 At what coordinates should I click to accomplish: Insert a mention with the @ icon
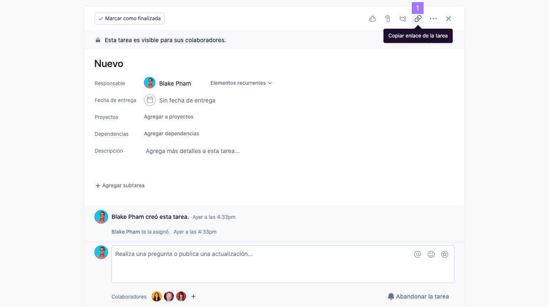[418, 254]
